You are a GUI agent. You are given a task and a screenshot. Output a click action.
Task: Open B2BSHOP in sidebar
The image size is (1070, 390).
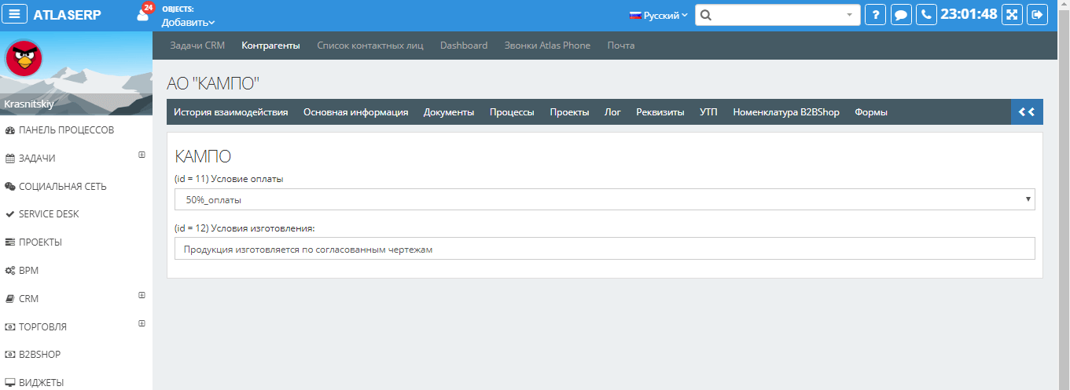coord(33,355)
